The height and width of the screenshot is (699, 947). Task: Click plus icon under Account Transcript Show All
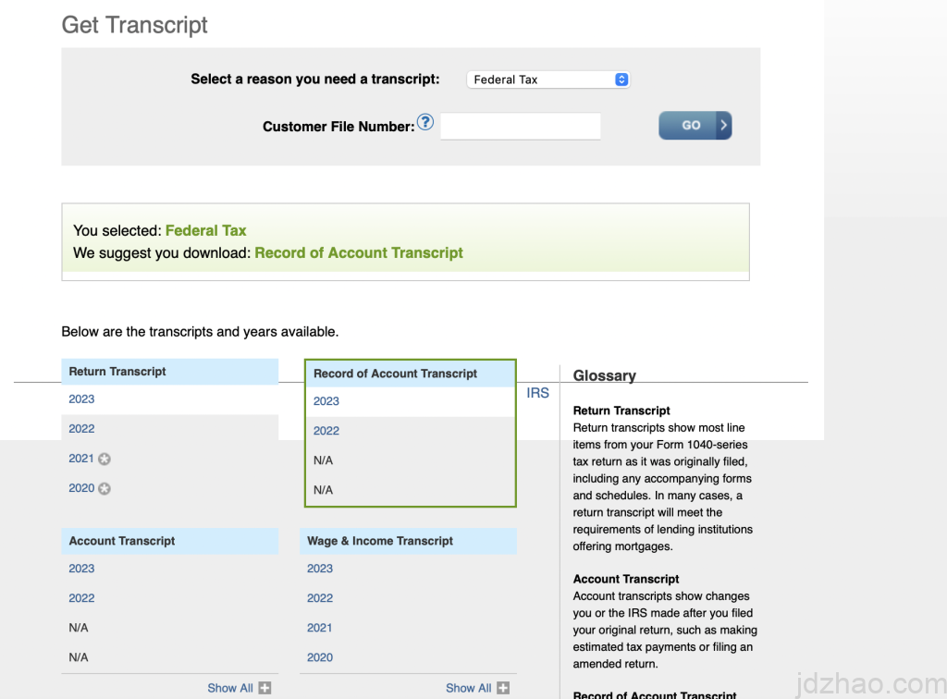[x=264, y=688]
